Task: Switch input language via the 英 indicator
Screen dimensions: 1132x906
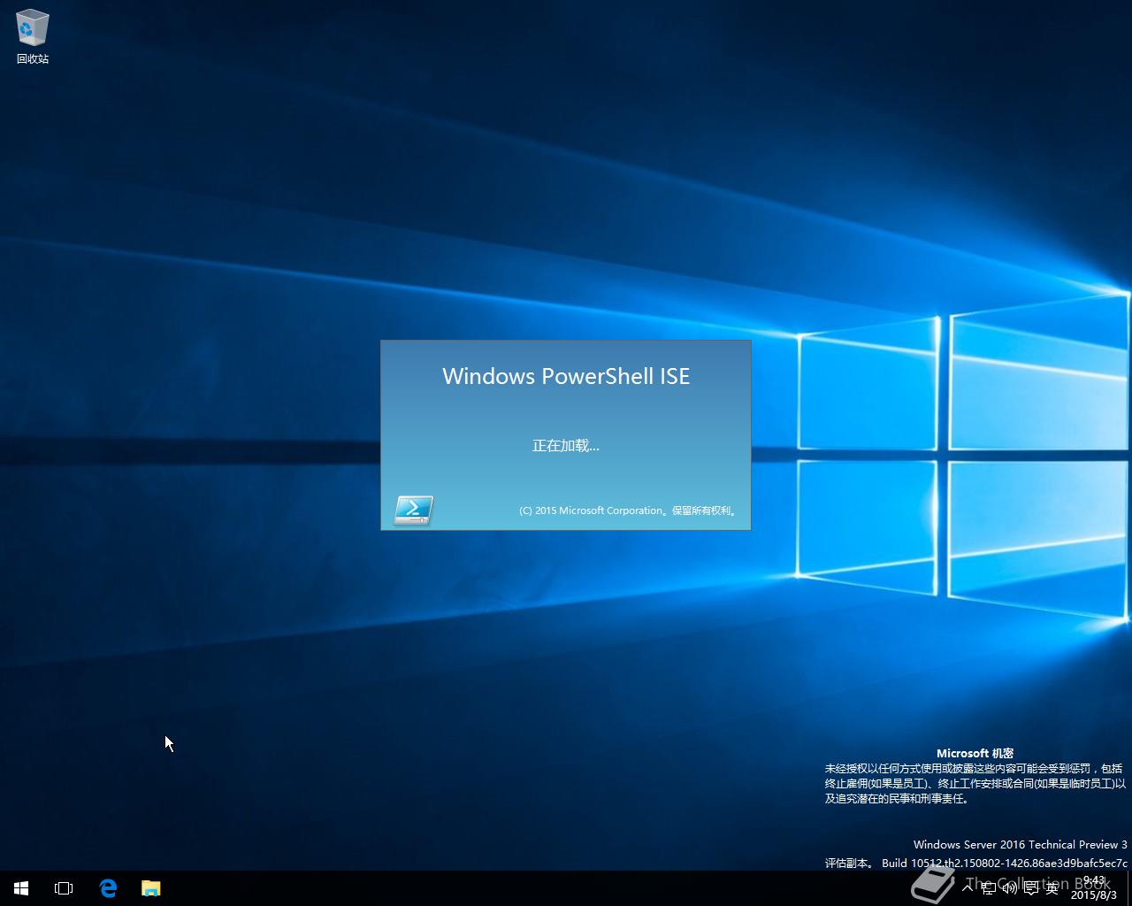Action: (1052, 888)
